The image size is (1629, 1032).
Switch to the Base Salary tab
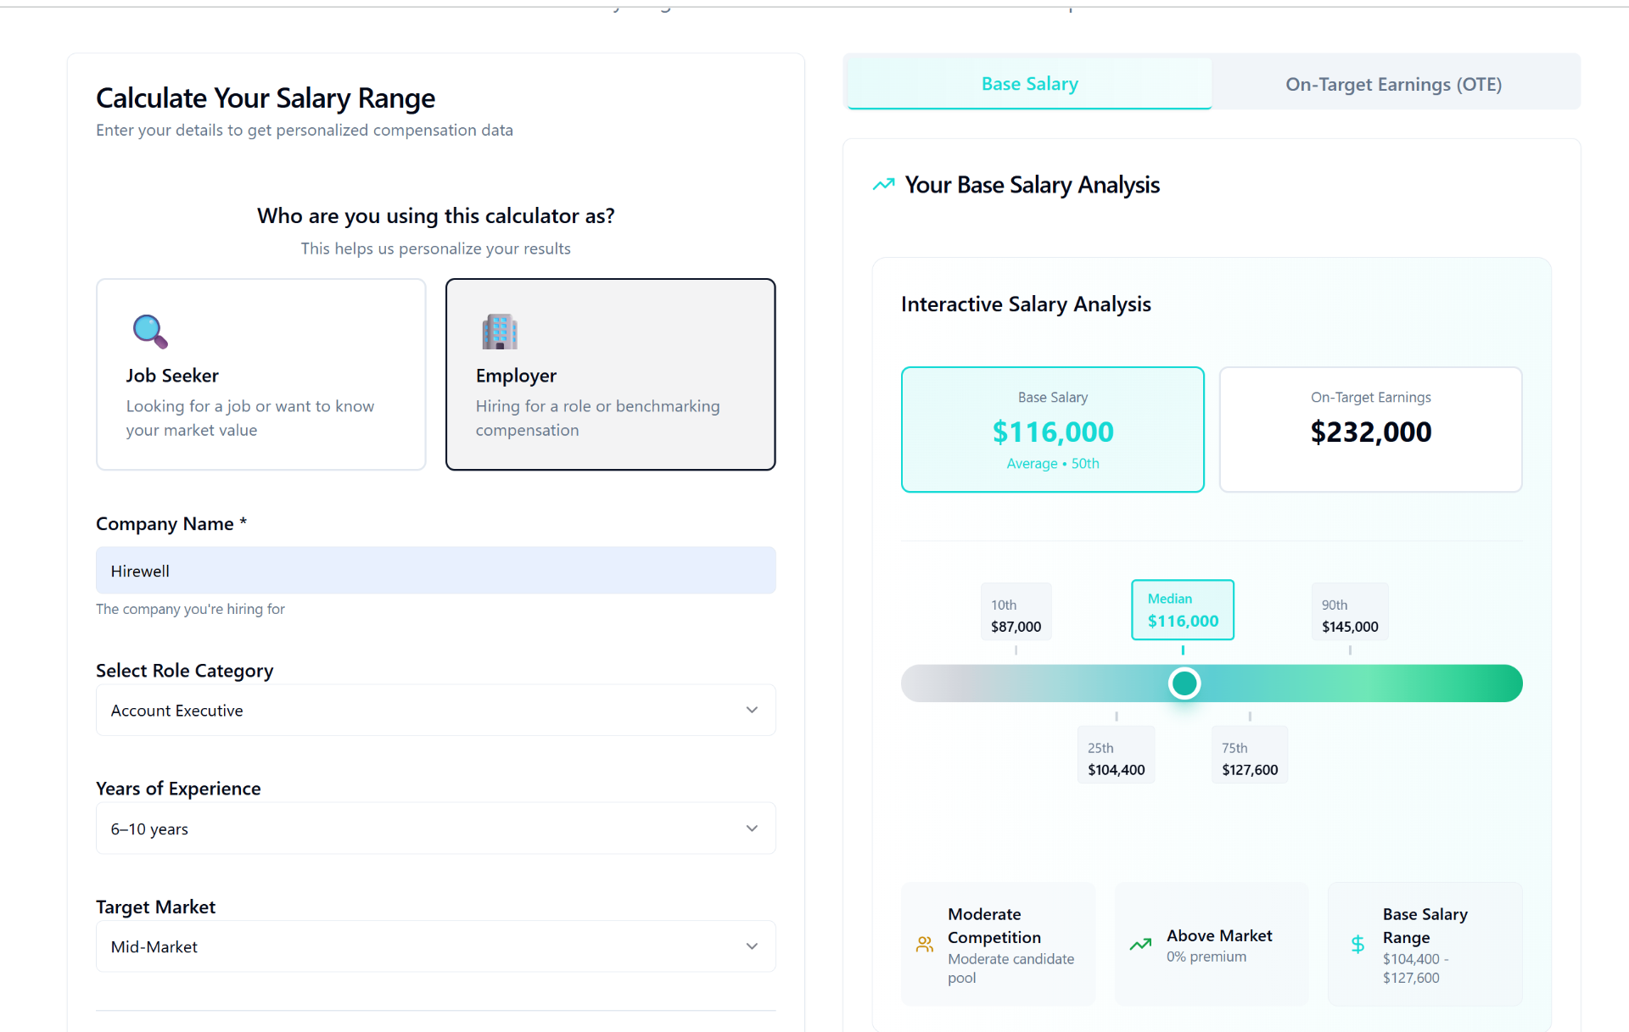[x=1029, y=83]
